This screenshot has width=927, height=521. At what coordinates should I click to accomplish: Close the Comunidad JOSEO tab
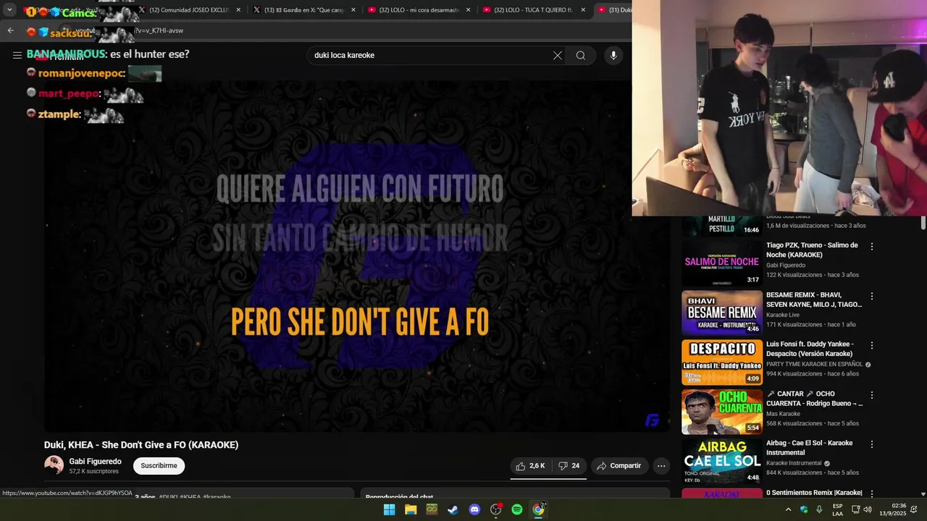pos(238,10)
